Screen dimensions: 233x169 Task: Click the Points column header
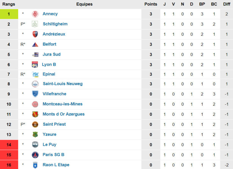click(x=151, y=4)
